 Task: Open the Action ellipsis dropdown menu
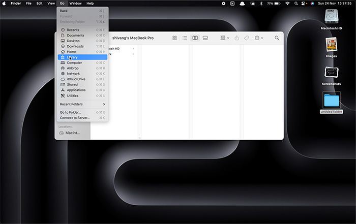pos(259,38)
